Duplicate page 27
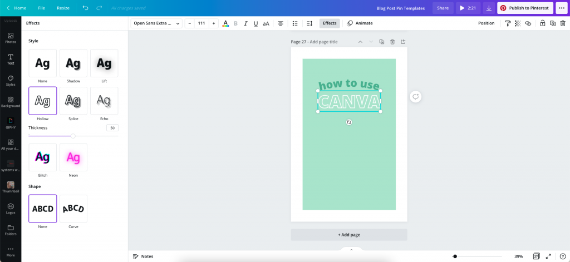This screenshot has height=262, width=570. (382, 42)
